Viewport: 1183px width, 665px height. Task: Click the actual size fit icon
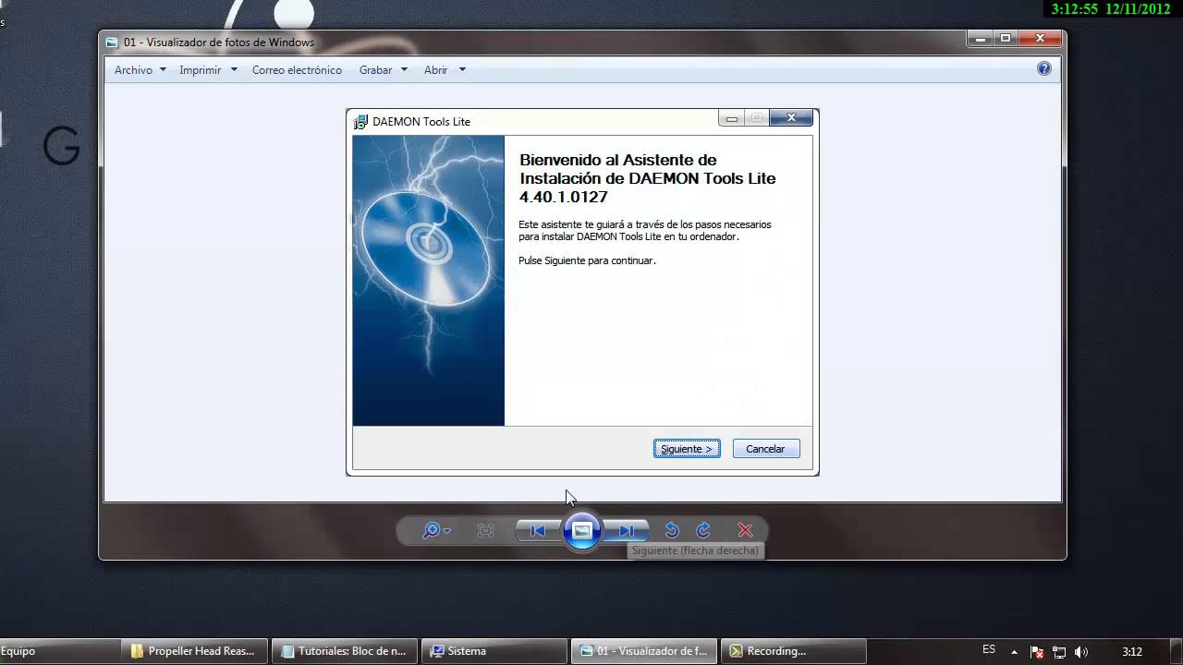pos(485,530)
